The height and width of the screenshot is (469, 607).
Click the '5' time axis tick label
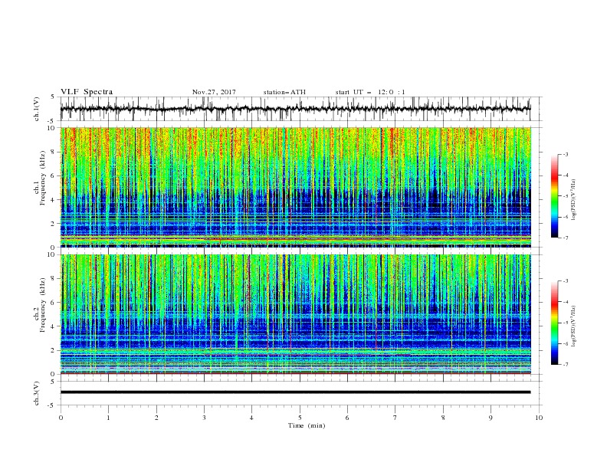coord(300,418)
